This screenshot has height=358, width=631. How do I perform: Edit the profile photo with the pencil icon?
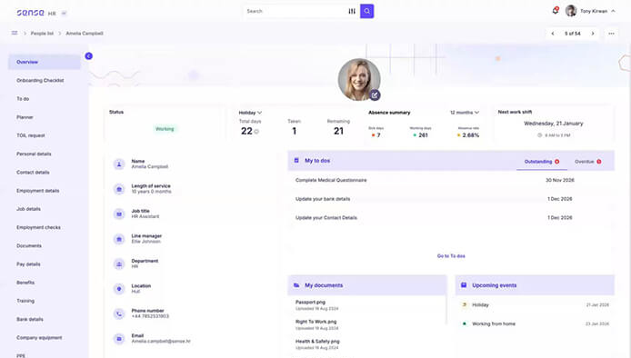point(375,95)
